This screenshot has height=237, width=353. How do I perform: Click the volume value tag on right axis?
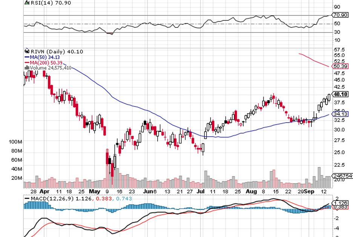[x=341, y=176]
